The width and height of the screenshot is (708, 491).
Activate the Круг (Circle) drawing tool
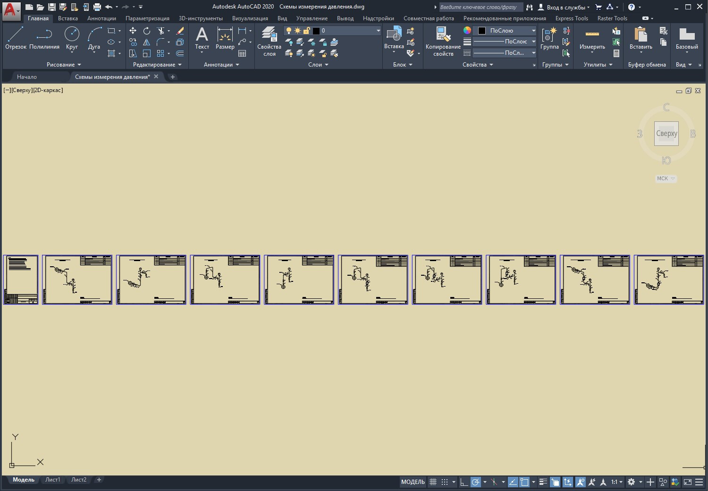point(72,38)
